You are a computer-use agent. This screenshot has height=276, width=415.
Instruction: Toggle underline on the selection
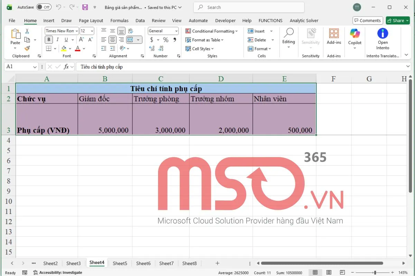pyautogui.click(x=66, y=39)
